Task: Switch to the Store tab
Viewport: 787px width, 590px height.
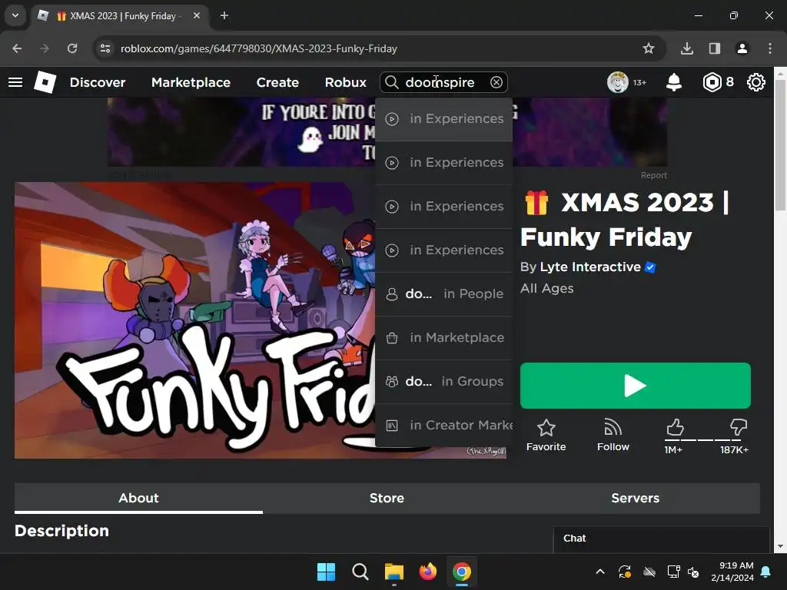Action: pos(387,498)
